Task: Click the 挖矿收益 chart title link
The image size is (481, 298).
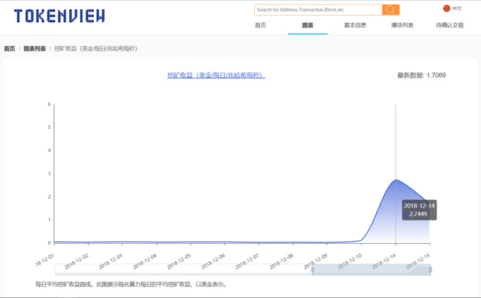Action: pos(216,75)
